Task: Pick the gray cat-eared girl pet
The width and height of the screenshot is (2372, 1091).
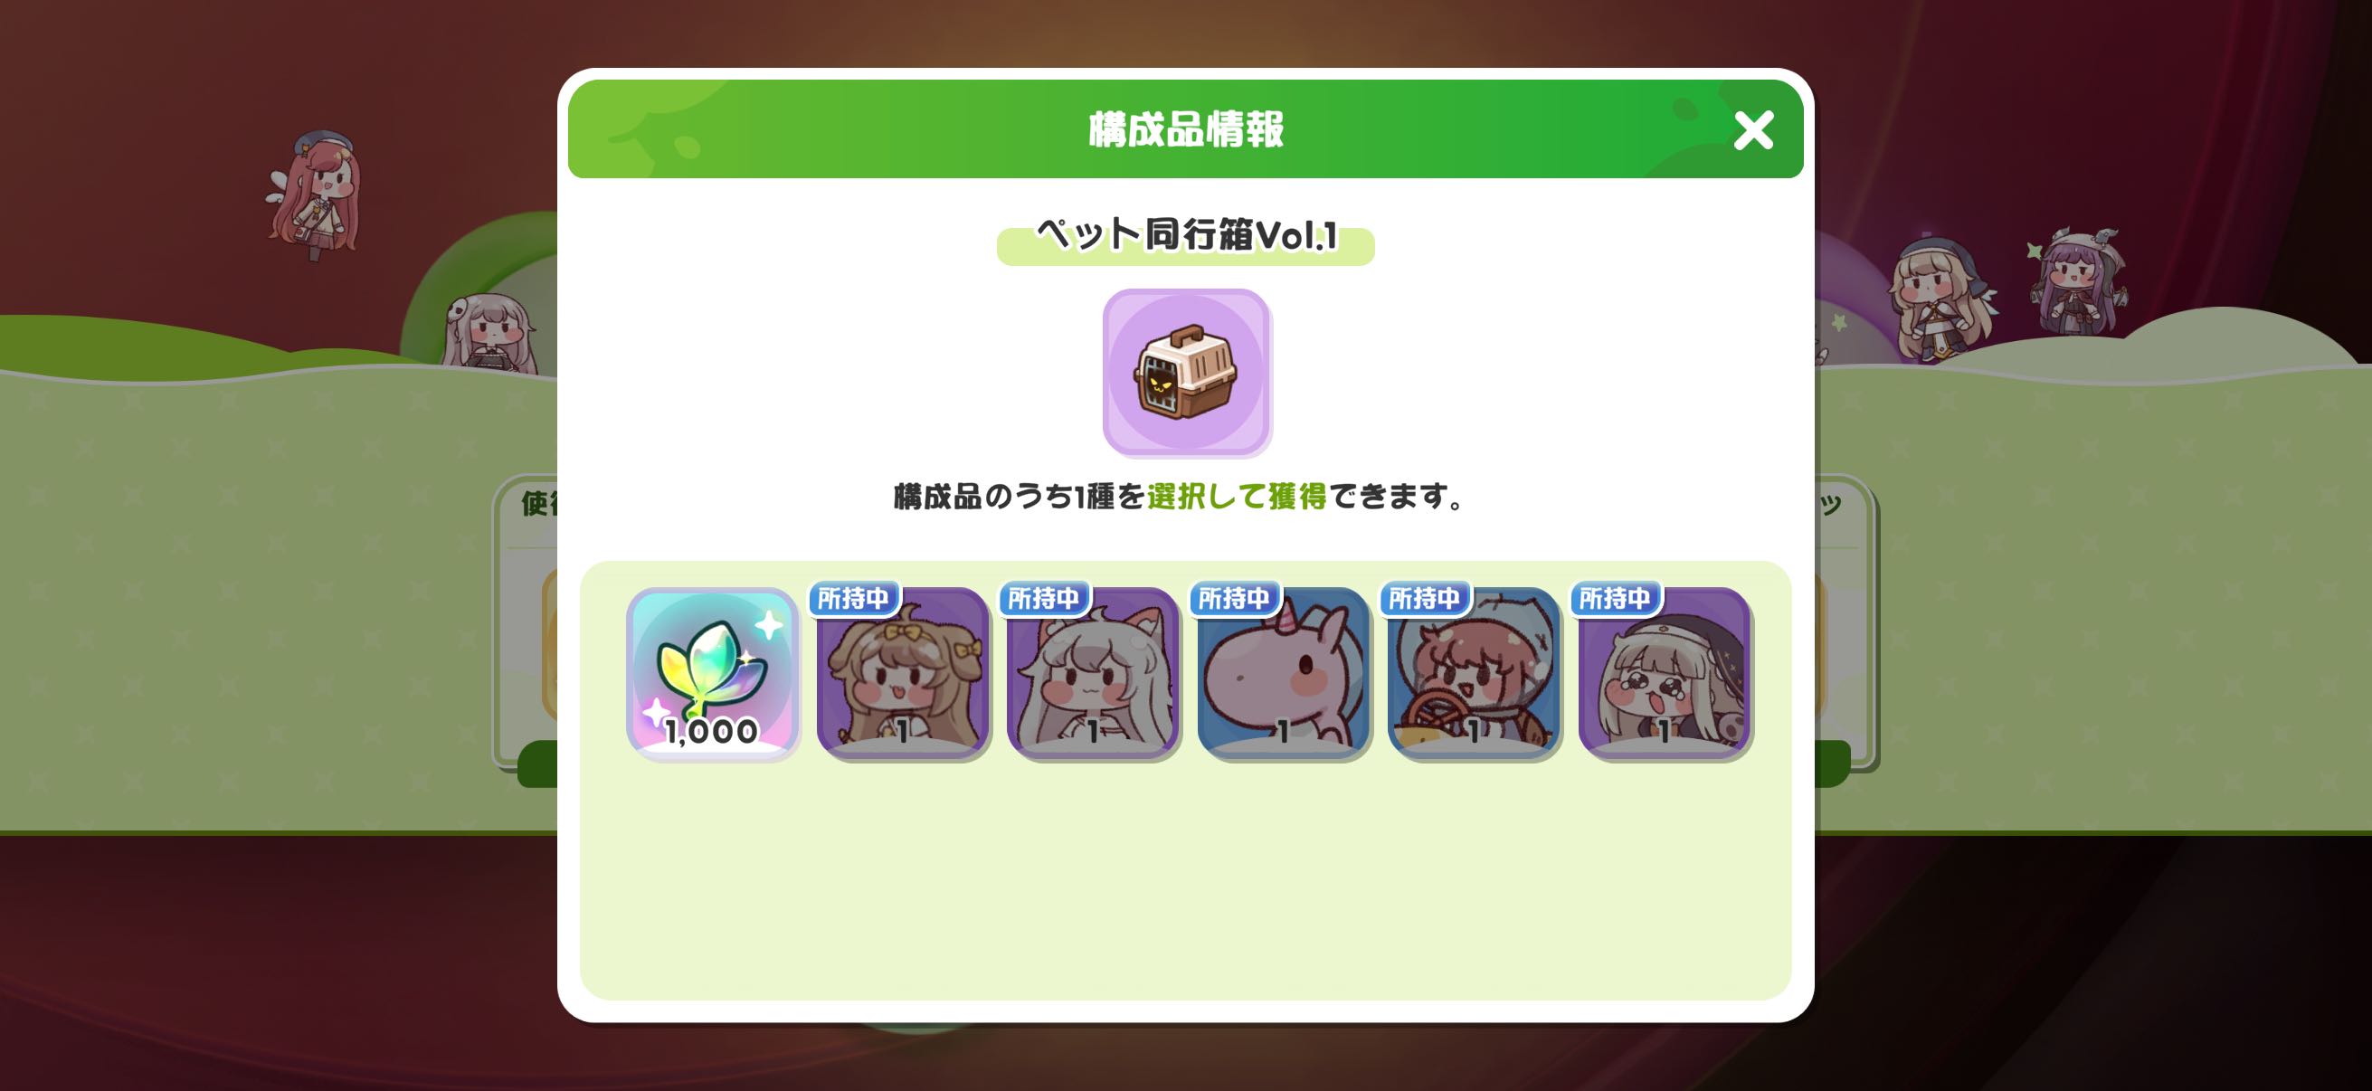Action: (1093, 672)
